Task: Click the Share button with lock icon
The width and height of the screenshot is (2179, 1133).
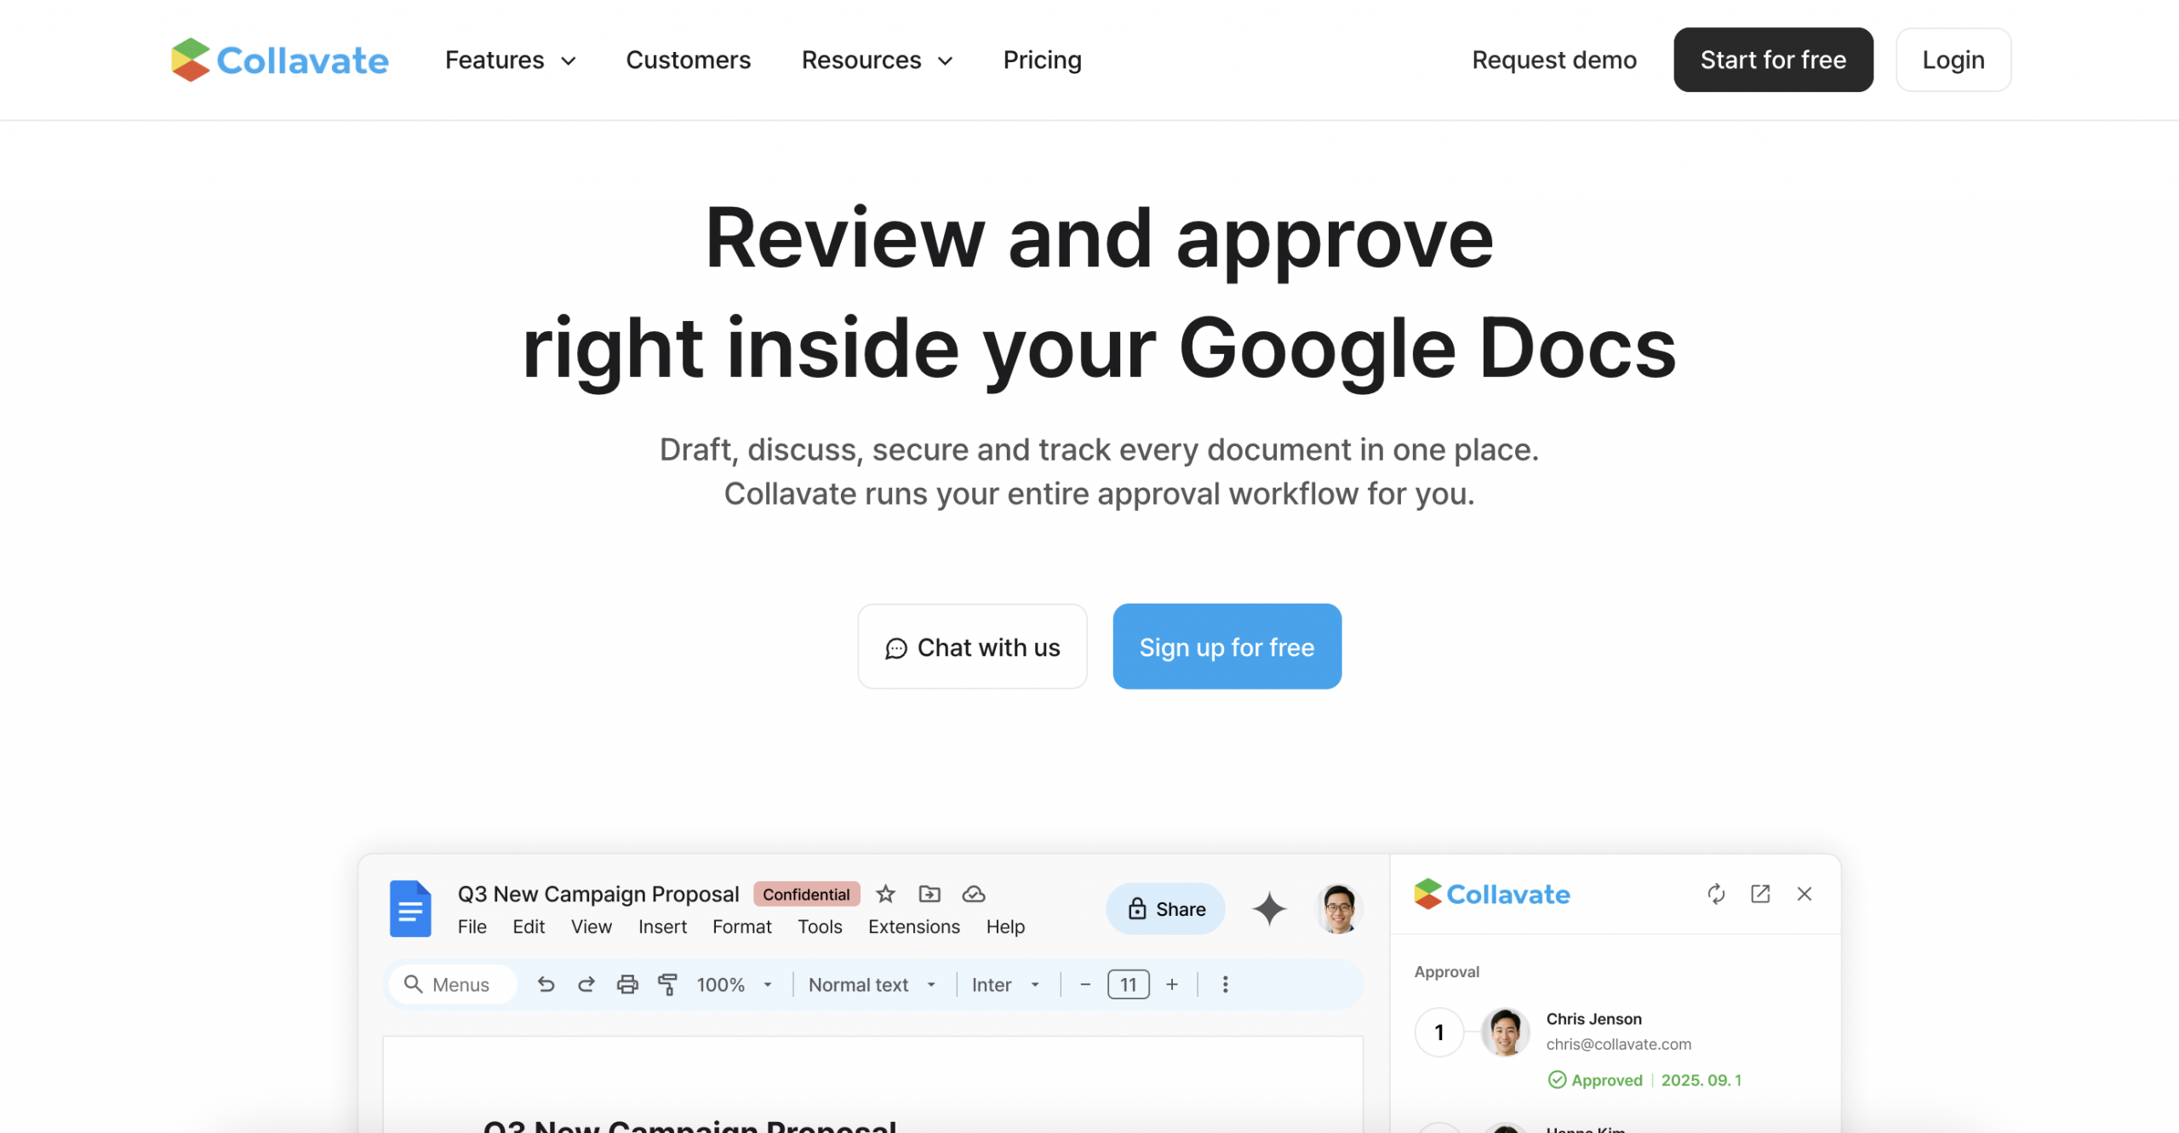Action: pos(1165,909)
